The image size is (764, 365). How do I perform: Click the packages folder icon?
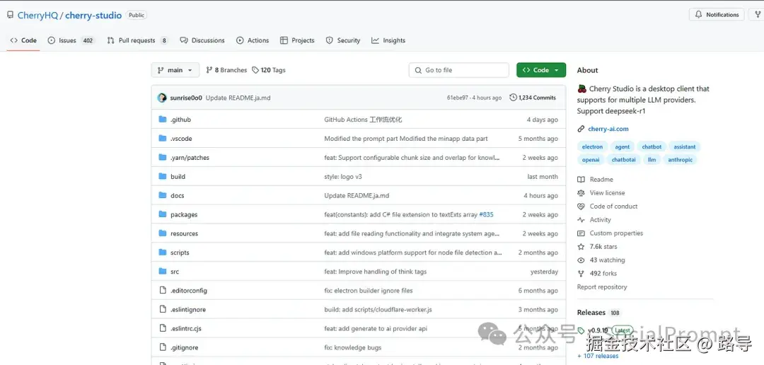coord(163,214)
